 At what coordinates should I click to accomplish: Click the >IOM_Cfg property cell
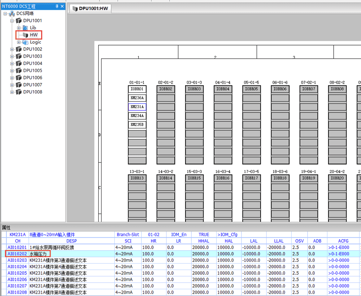coord(229,235)
